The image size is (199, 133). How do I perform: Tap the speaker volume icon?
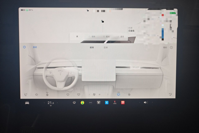click(x=146, y=102)
